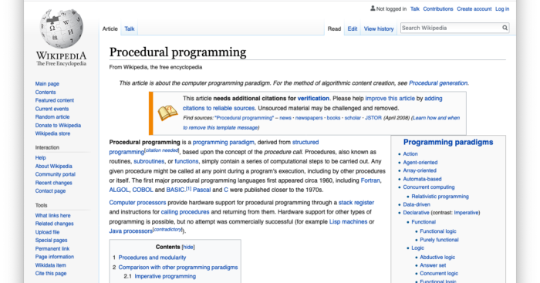This screenshot has width=540, height=283.
Task: Open the Wikidata item
Action: (51, 265)
